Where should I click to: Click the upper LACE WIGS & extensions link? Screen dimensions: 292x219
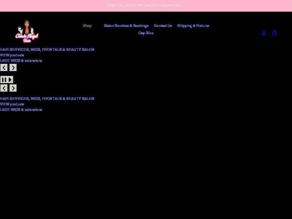(21, 61)
